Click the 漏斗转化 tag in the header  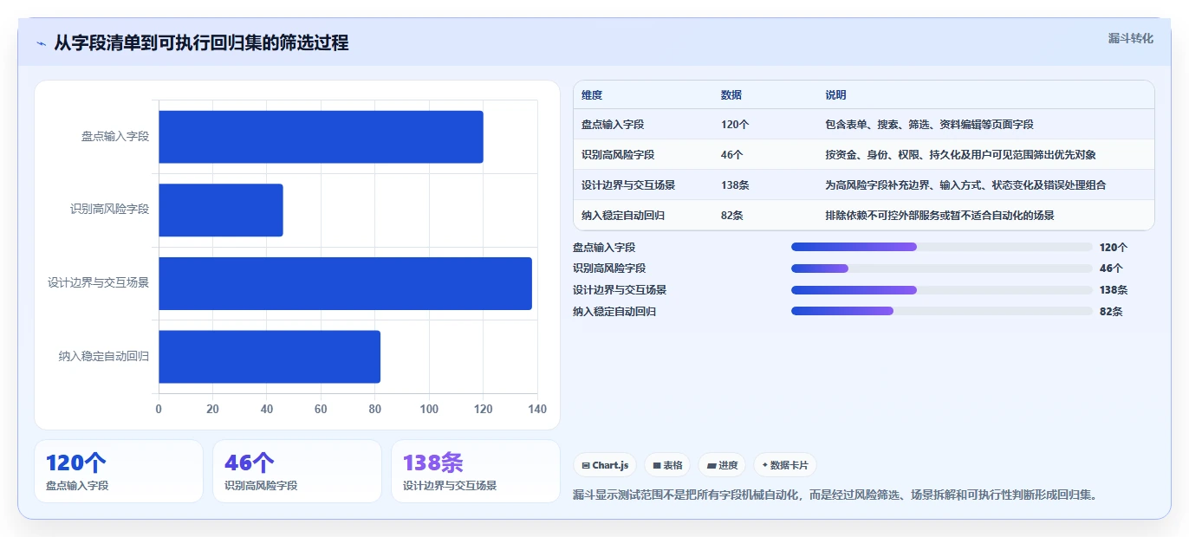1130,38
